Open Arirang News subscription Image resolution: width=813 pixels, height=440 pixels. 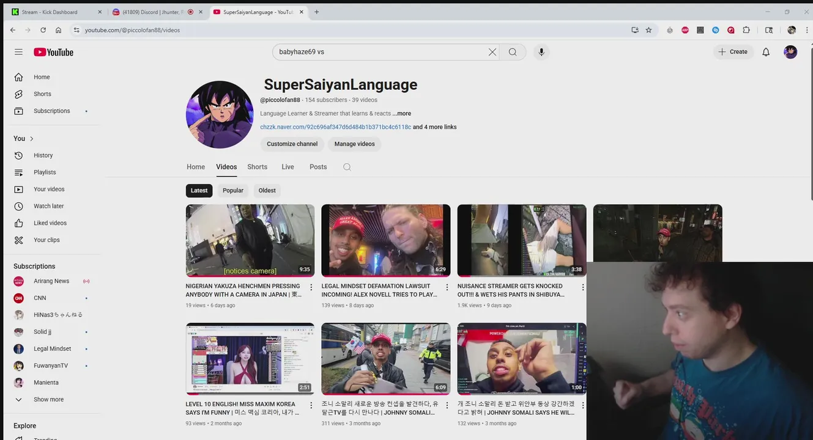[x=52, y=281]
